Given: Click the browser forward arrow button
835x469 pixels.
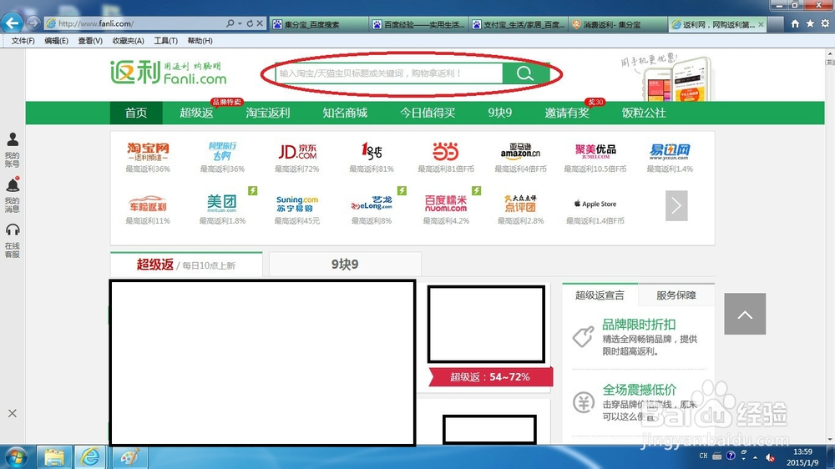Looking at the screenshot, I should (33, 23).
